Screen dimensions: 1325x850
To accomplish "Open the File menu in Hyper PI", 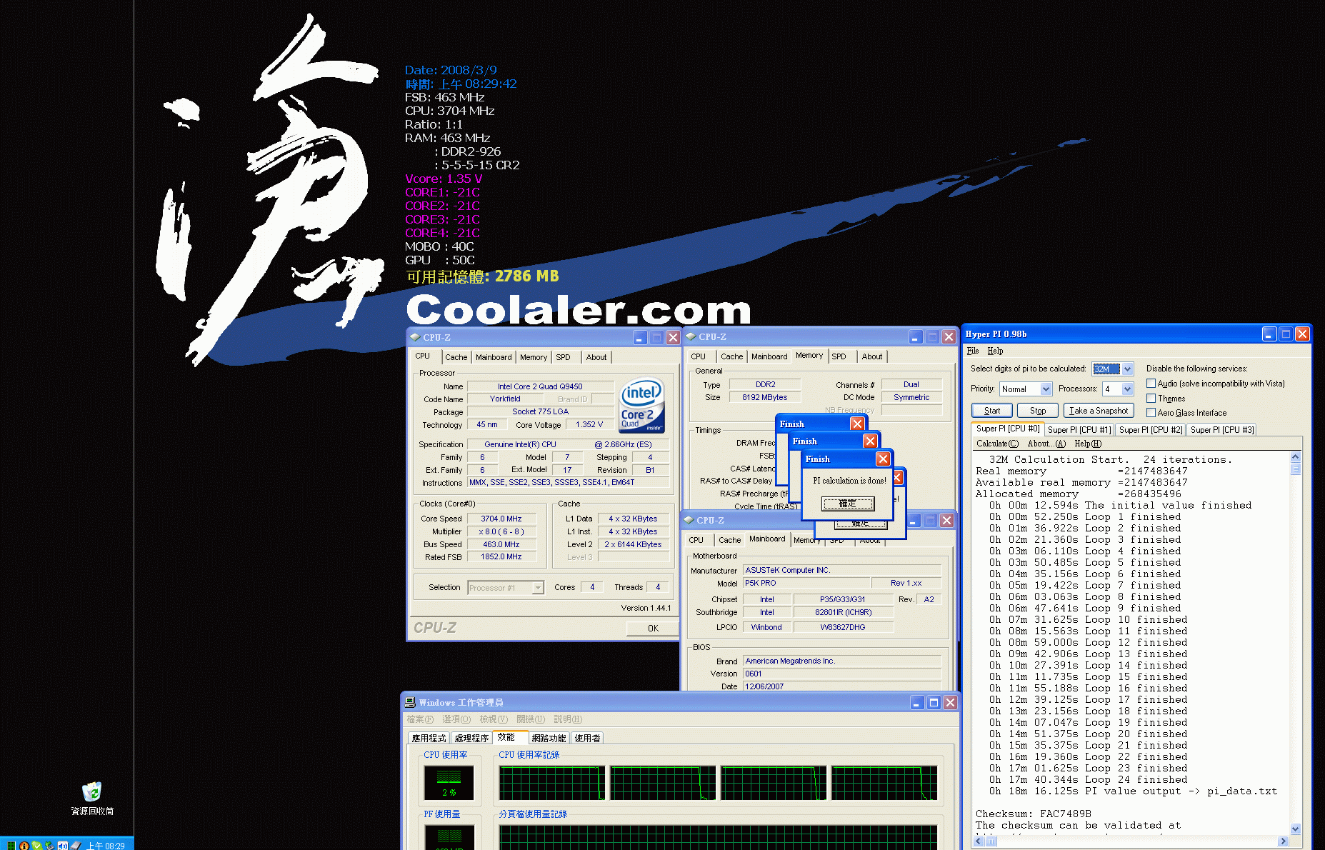I will 973,351.
